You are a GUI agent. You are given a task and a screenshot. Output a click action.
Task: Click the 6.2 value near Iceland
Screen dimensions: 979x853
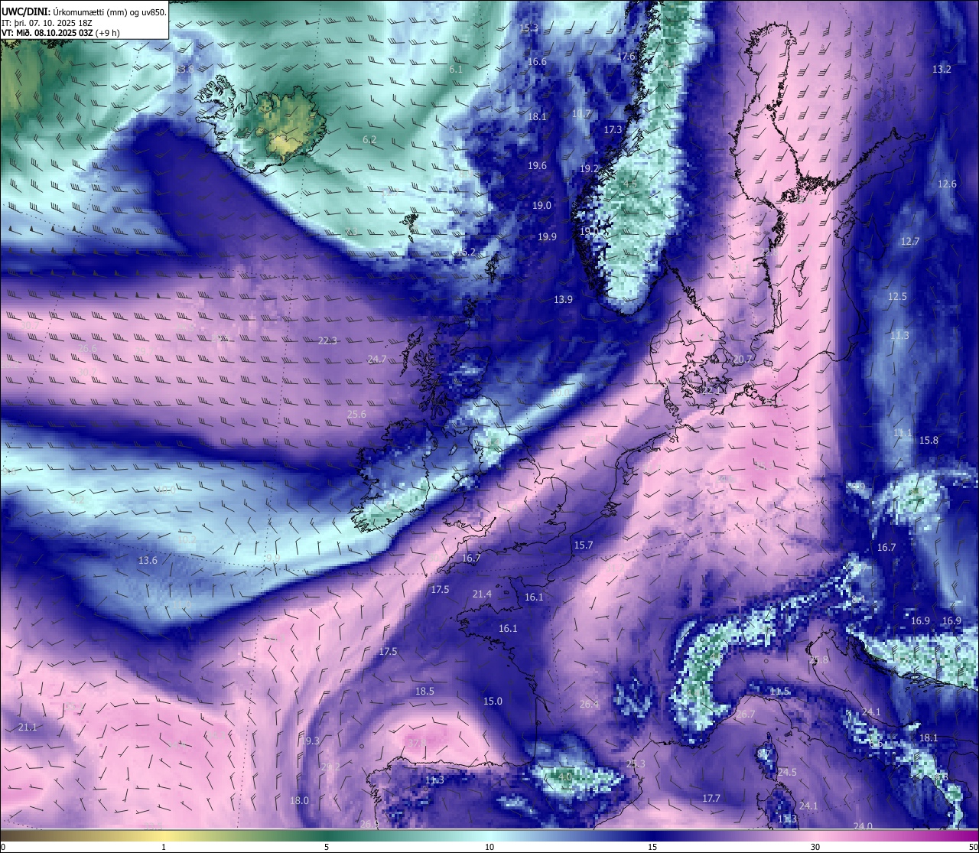(369, 140)
